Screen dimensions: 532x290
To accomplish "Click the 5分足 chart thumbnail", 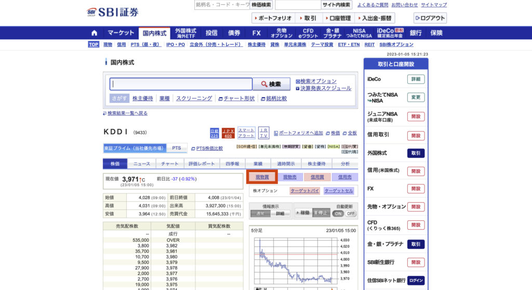I will [x=296, y=261].
